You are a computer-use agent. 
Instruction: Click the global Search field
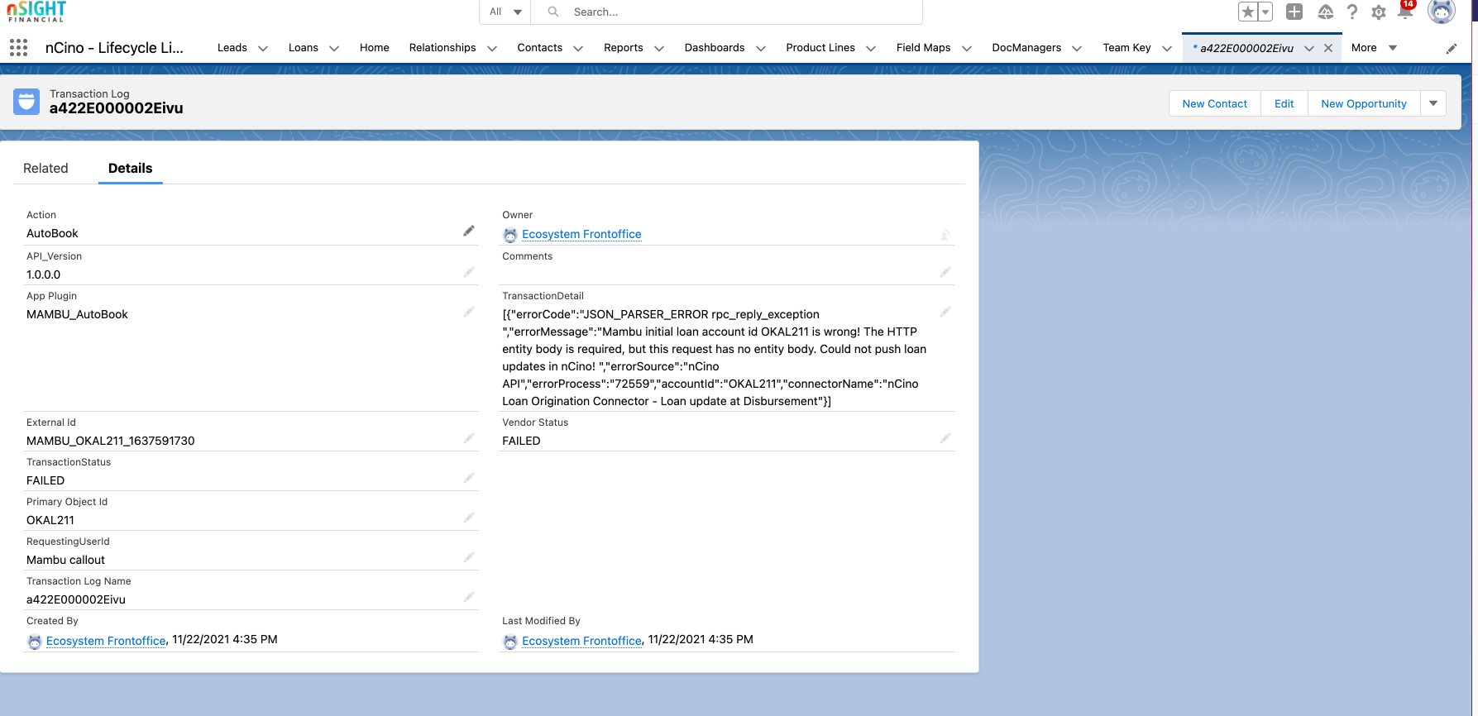(727, 12)
